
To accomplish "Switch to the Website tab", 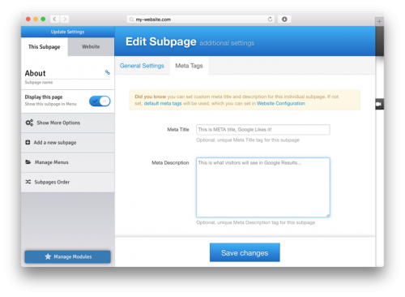I will tap(91, 47).
